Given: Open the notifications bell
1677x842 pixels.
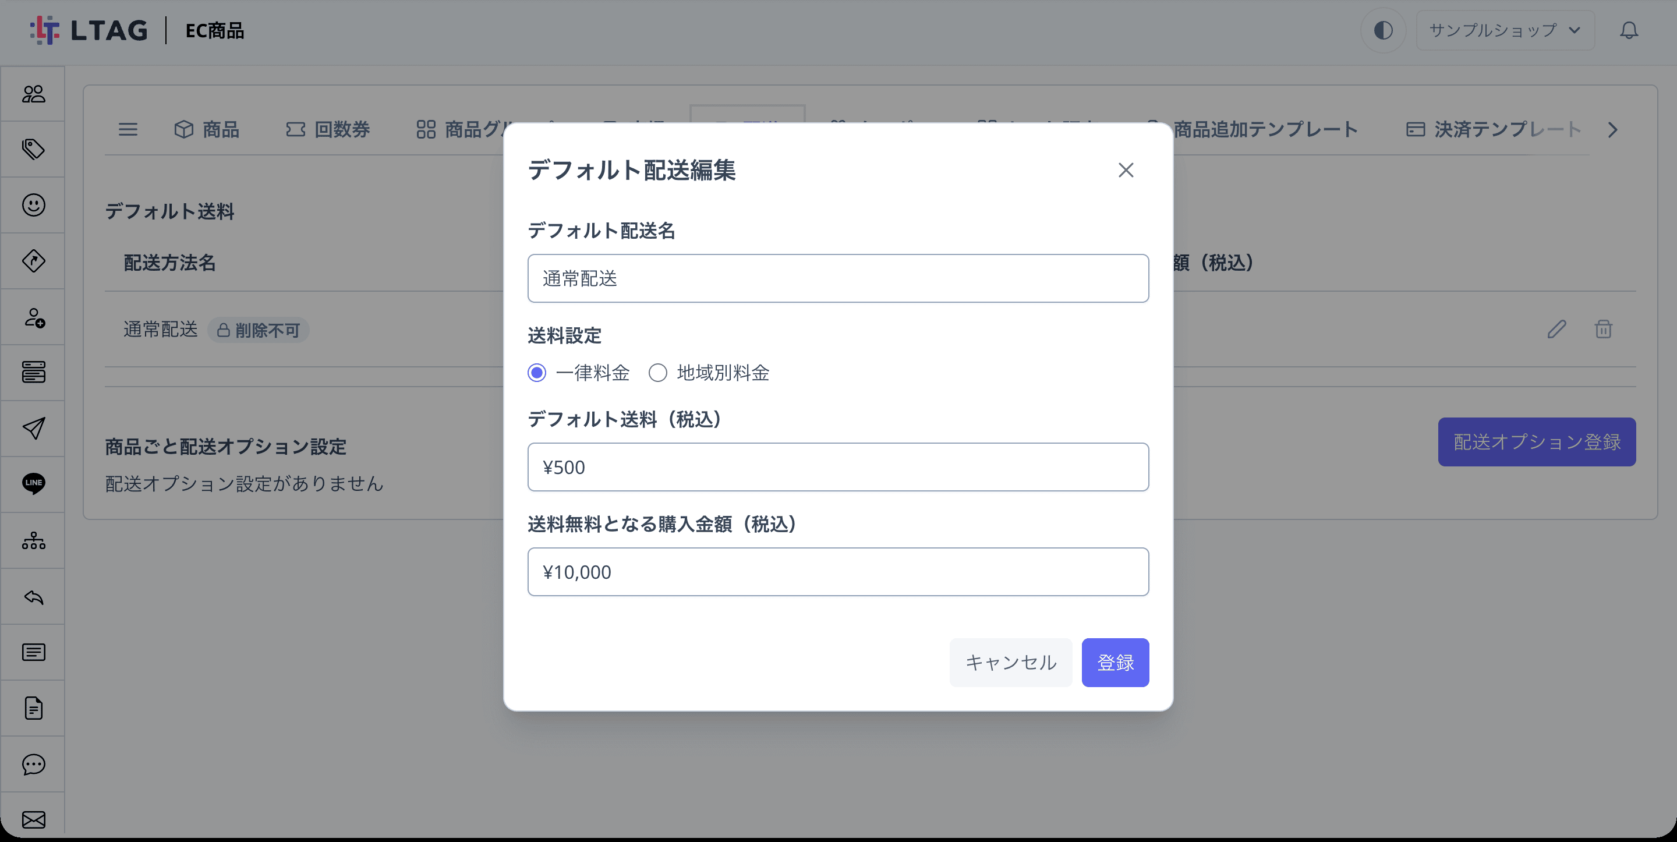Looking at the screenshot, I should point(1629,31).
